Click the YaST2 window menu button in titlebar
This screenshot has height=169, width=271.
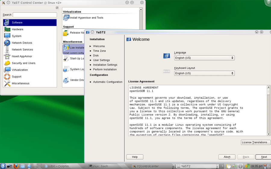coord(87,32)
